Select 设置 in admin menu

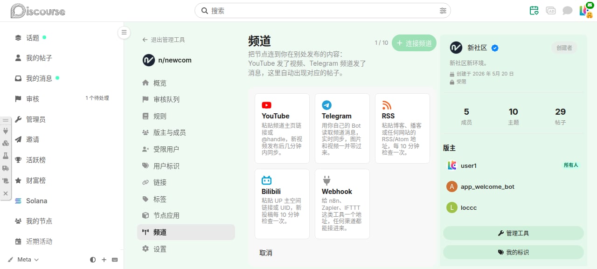[186, 249]
